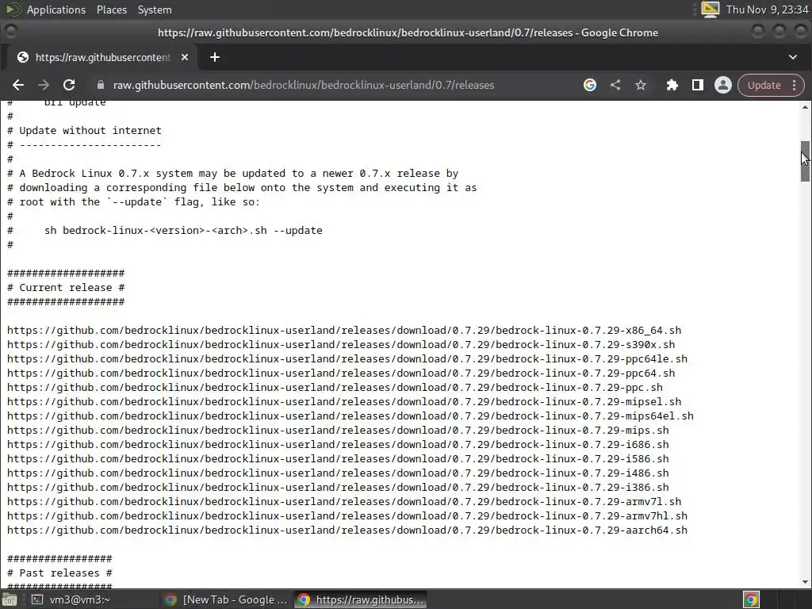Click the 'sh bedrock-linux-<version>-<arch>.sh --update' line
This screenshot has width=812, height=609.
[x=183, y=231]
